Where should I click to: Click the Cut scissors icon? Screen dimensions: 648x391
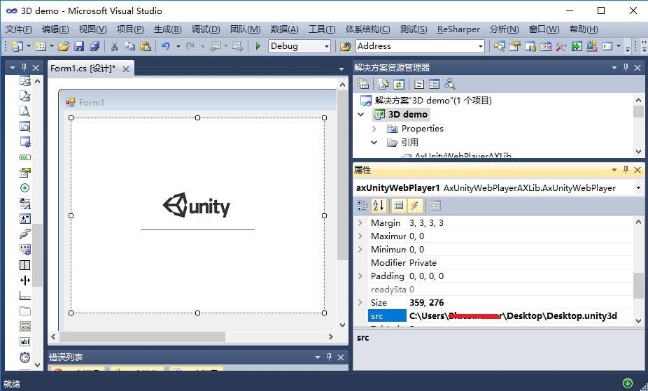click(x=115, y=46)
